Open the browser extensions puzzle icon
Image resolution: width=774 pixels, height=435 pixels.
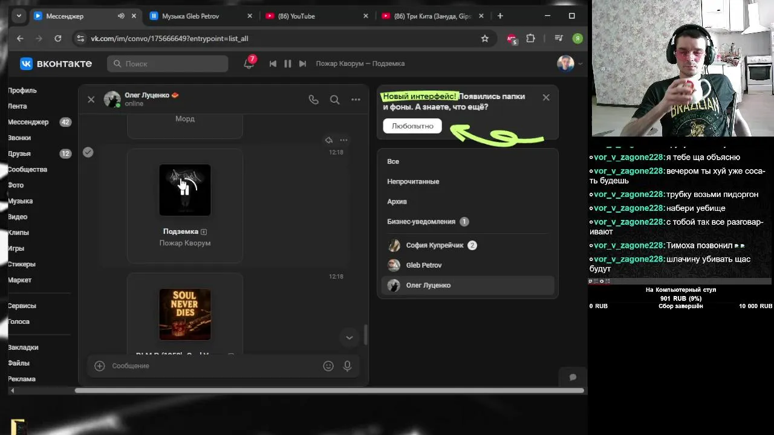(530, 38)
